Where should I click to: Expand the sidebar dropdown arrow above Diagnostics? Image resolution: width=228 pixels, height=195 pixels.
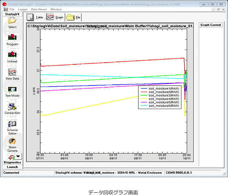(18, 156)
